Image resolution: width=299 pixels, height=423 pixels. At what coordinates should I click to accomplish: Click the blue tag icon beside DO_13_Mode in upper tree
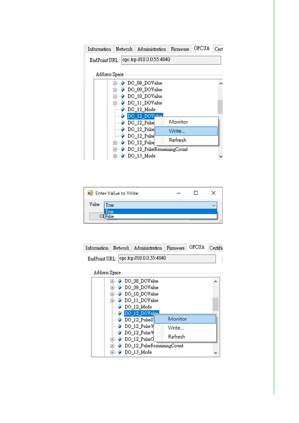(123, 156)
